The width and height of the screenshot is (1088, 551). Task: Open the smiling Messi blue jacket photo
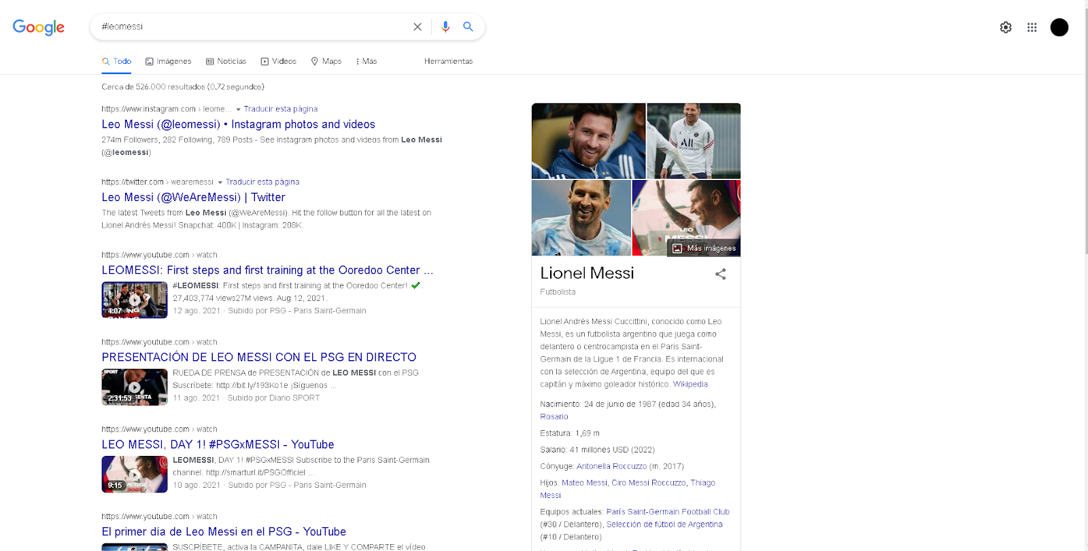point(588,141)
